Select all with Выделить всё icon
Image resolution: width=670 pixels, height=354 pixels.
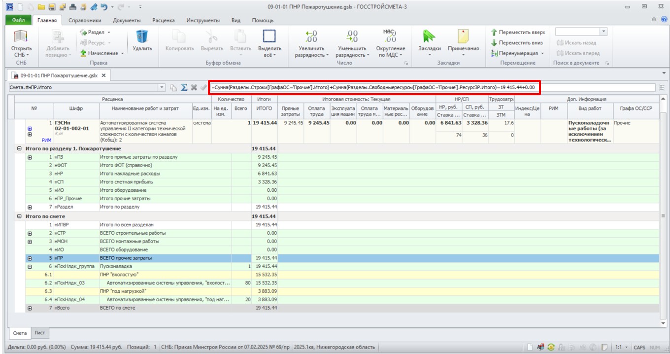click(x=269, y=37)
